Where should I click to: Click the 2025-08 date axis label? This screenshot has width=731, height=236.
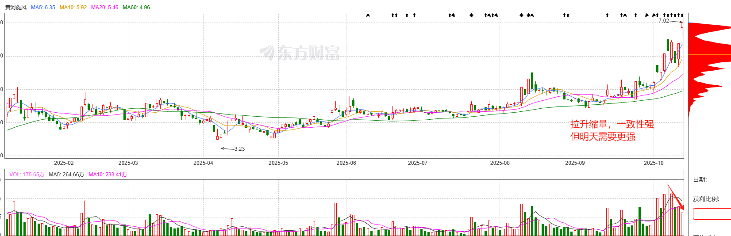(500, 163)
